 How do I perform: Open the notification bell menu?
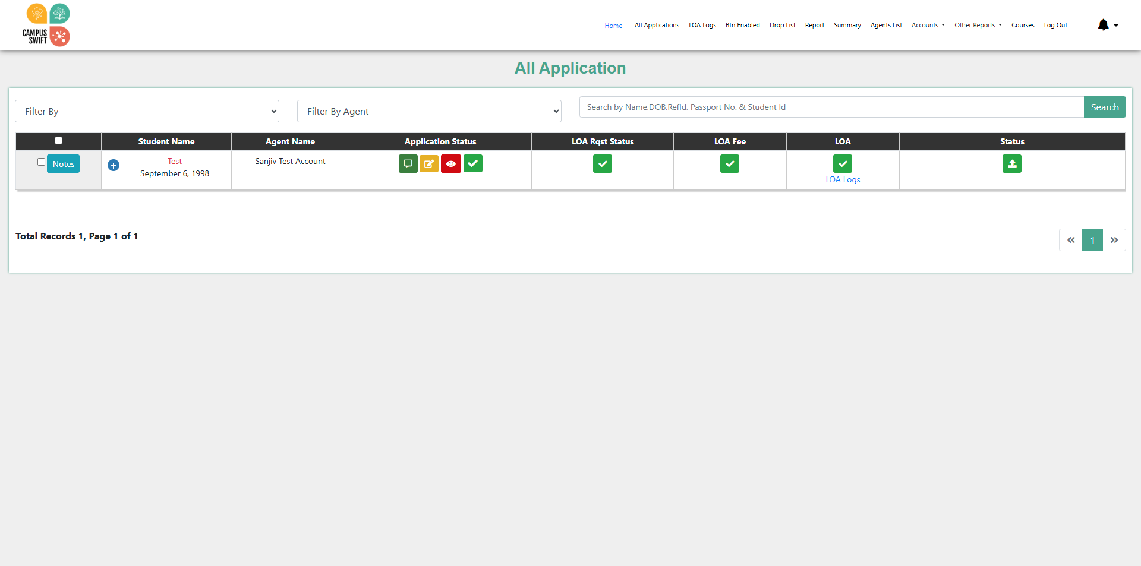click(1107, 25)
